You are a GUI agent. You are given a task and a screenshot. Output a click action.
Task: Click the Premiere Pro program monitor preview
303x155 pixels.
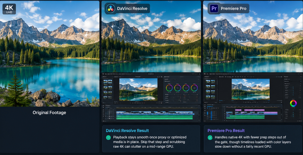[251, 89]
